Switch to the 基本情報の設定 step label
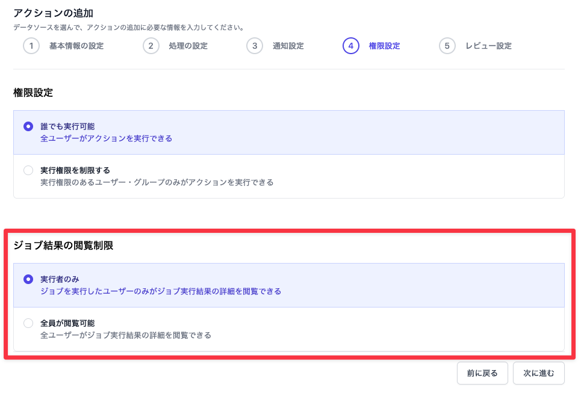This screenshot has height=405, width=581. (75, 46)
